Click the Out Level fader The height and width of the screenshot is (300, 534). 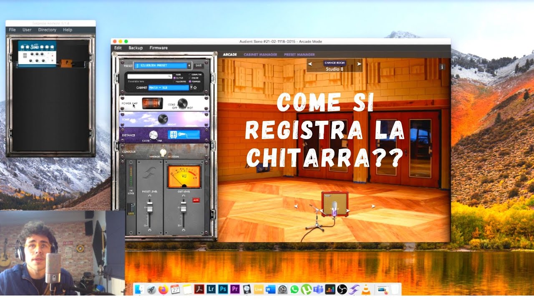pyautogui.click(x=183, y=207)
